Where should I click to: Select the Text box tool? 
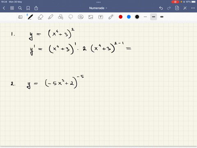pyautogui.click(x=101, y=17)
